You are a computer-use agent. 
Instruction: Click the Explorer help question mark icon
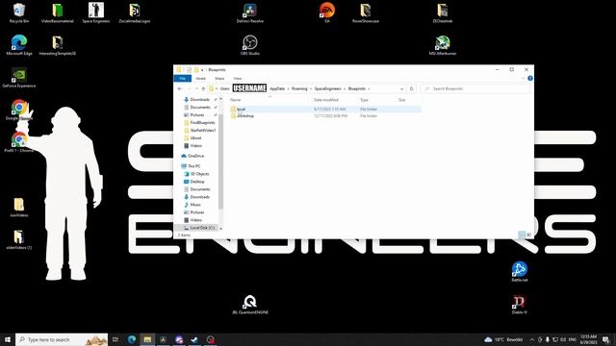click(x=530, y=79)
